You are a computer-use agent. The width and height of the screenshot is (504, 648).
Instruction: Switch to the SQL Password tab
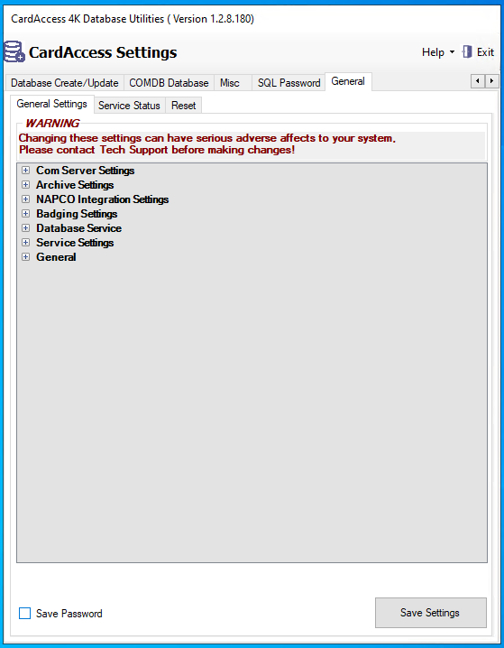[289, 83]
